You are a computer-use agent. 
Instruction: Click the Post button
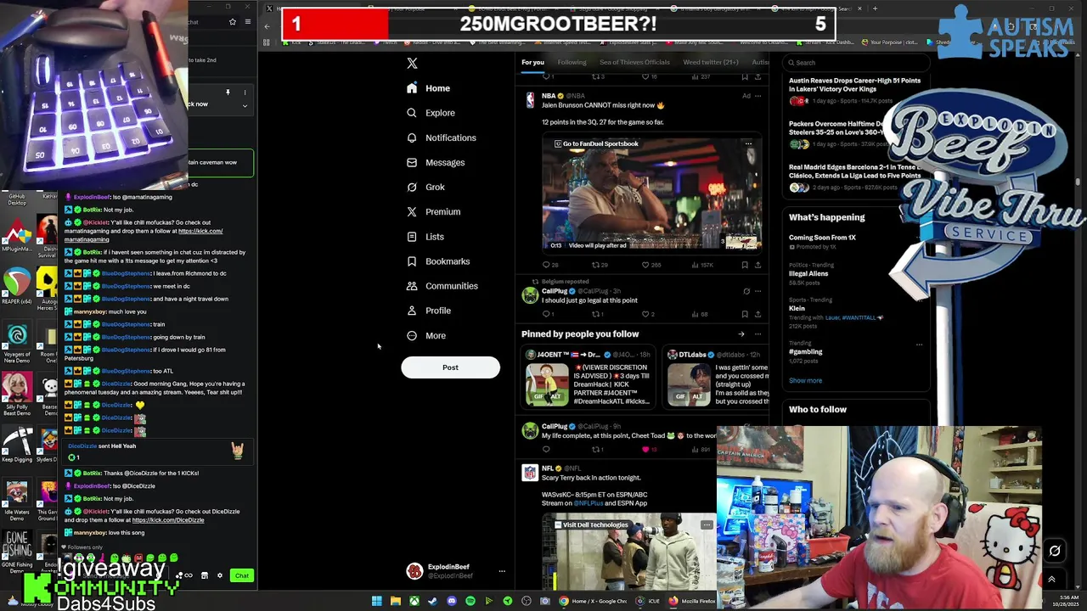(450, 367)
